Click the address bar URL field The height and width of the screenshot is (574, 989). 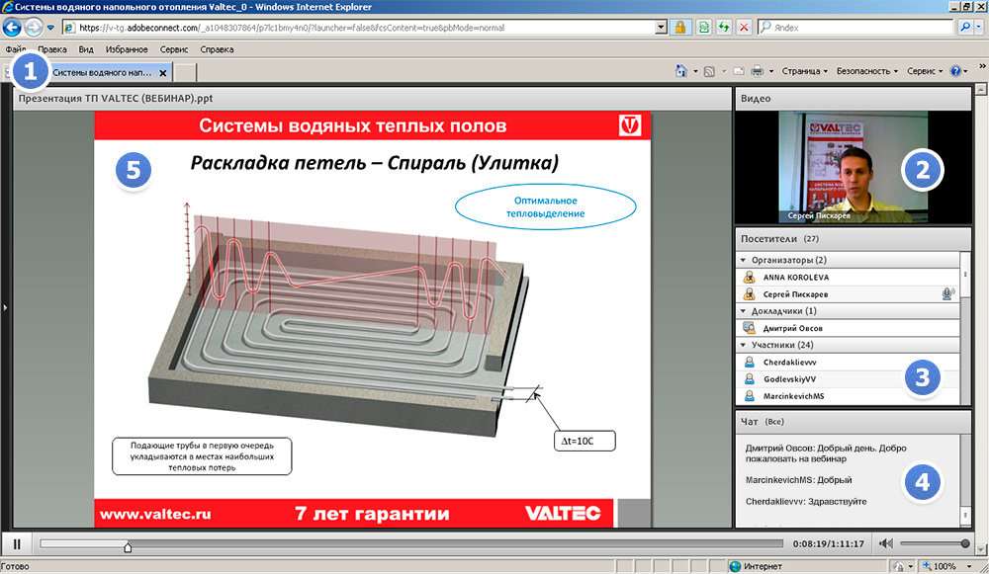(x=360, y=28)
